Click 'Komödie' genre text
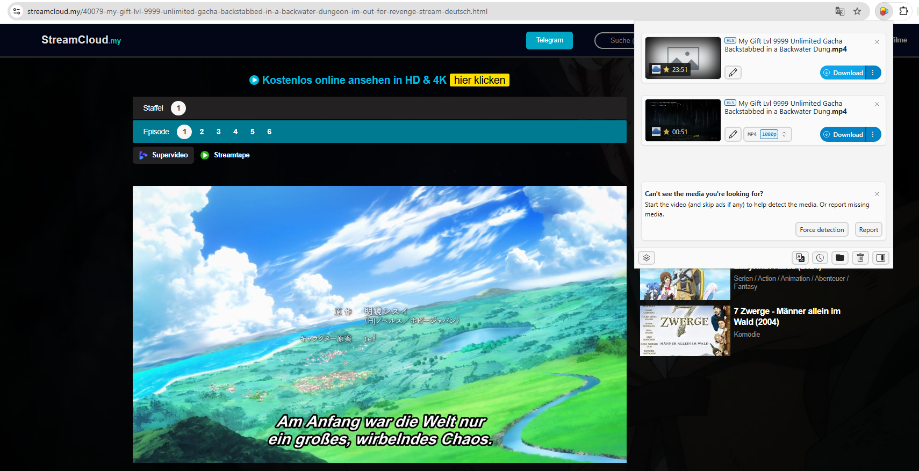The image size is (919, 471). coord(747,334)
